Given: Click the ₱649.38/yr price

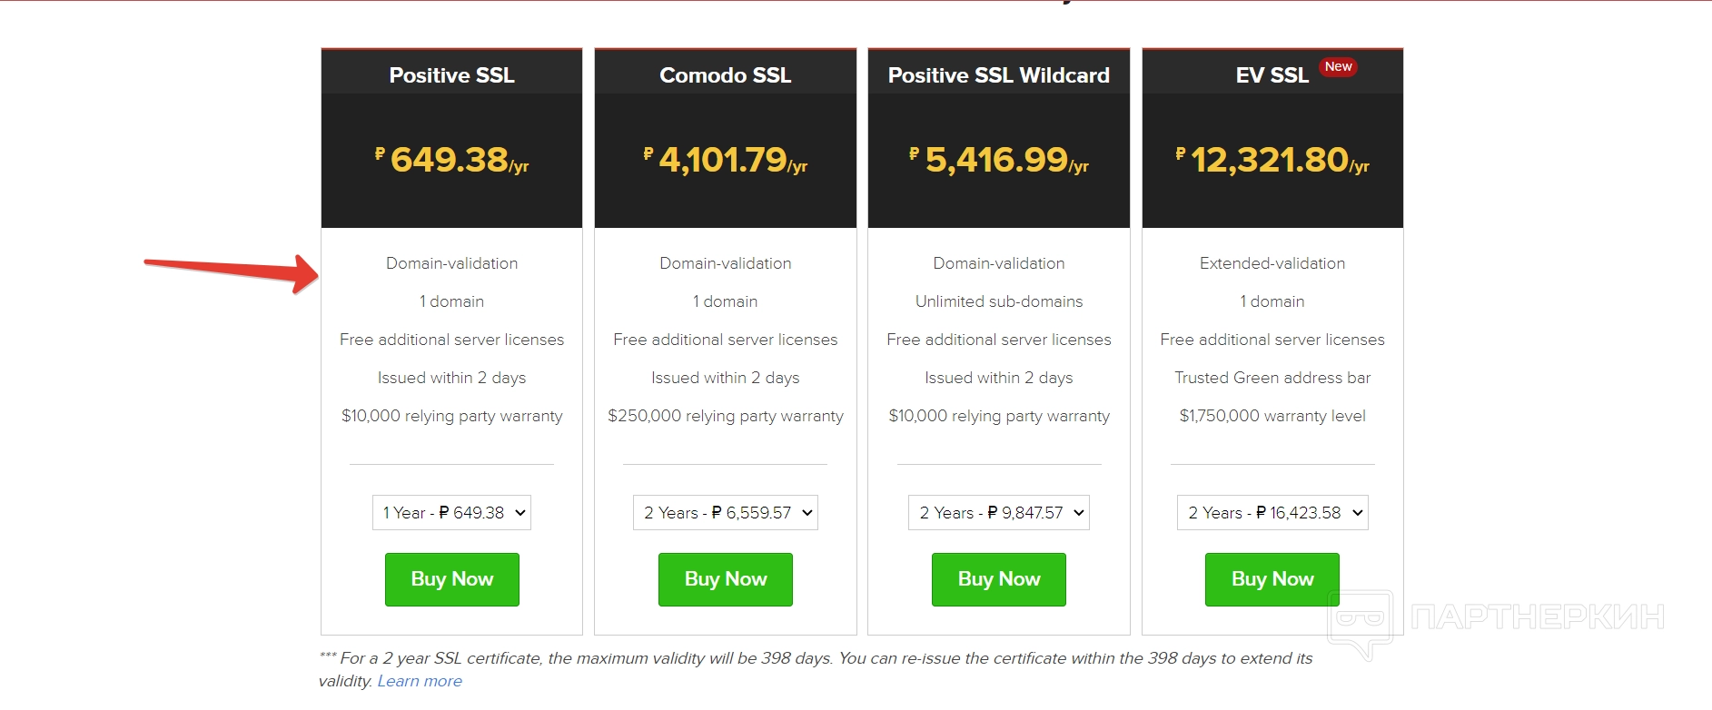Looking at the screenshot, I should (x=451, y=161).
